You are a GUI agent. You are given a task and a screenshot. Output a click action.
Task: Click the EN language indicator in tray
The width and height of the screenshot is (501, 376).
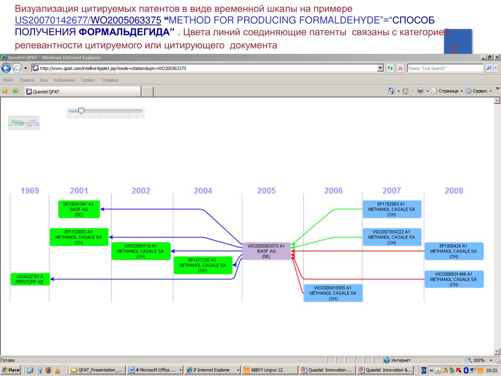click(x=424, y=370)
